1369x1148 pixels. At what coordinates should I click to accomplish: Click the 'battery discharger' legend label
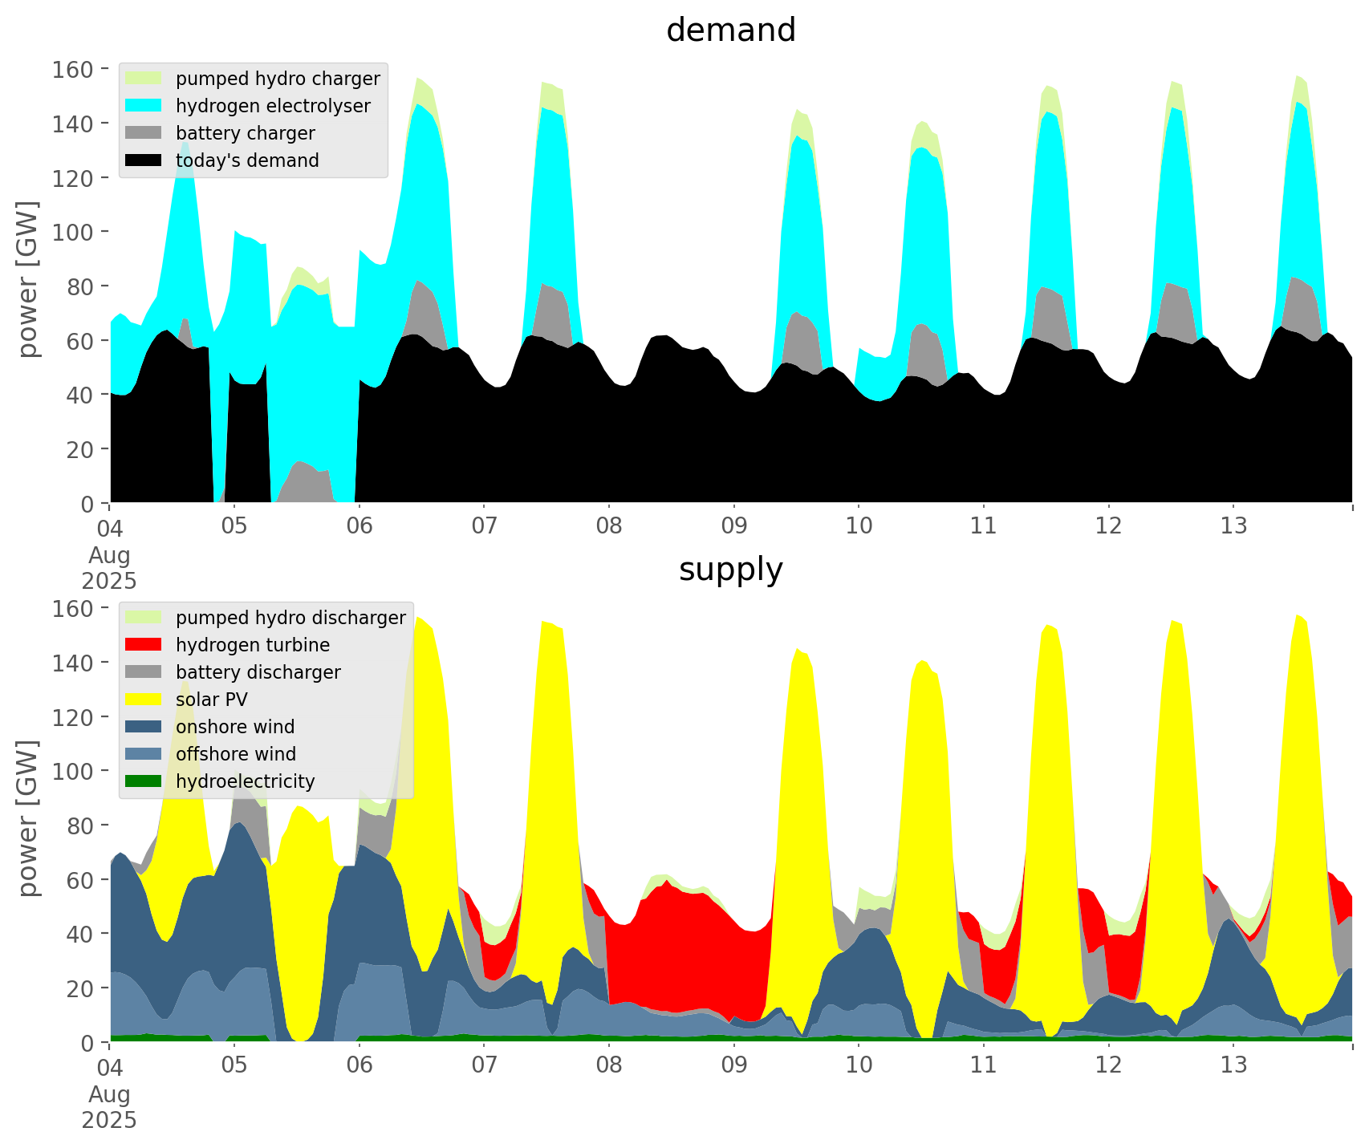[x=258, y=672]
